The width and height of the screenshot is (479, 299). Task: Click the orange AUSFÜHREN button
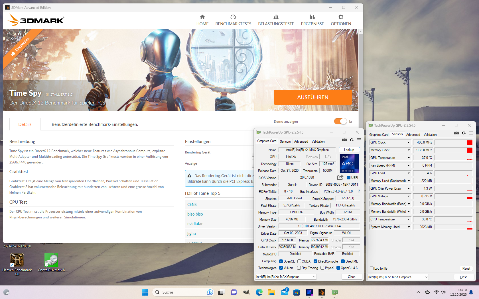tap(313, 97)
